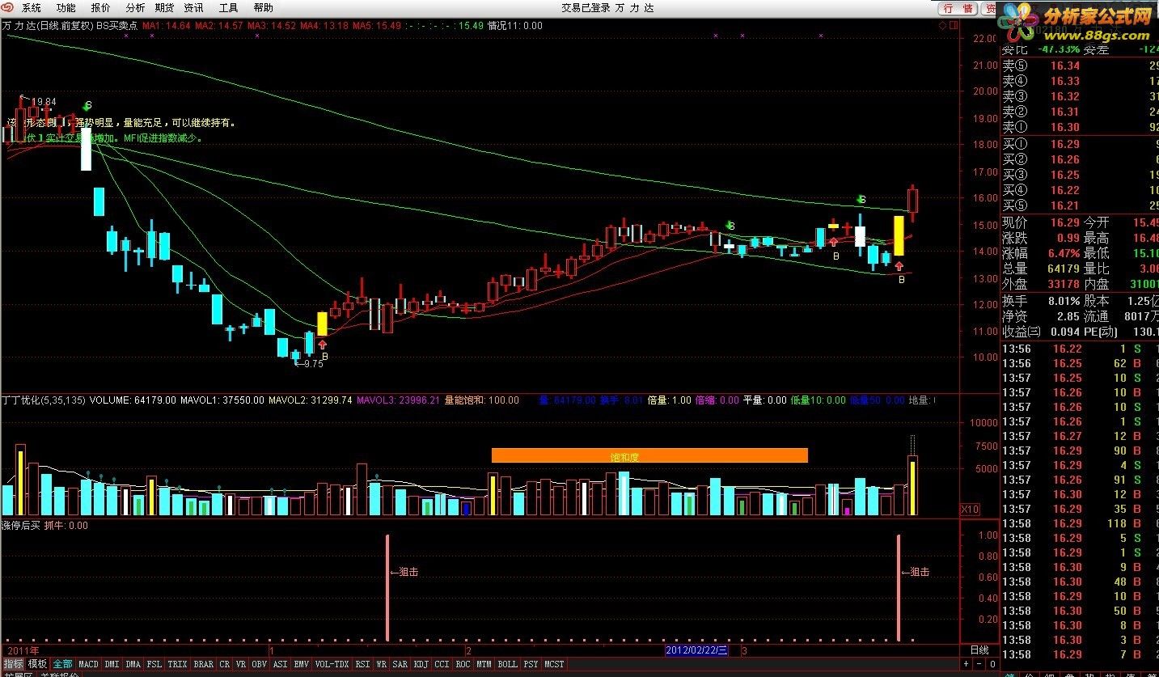Click the red buy arrow under last yellow candle
The height and width of the screenshot is (677, 1159).
pos(899,266)
